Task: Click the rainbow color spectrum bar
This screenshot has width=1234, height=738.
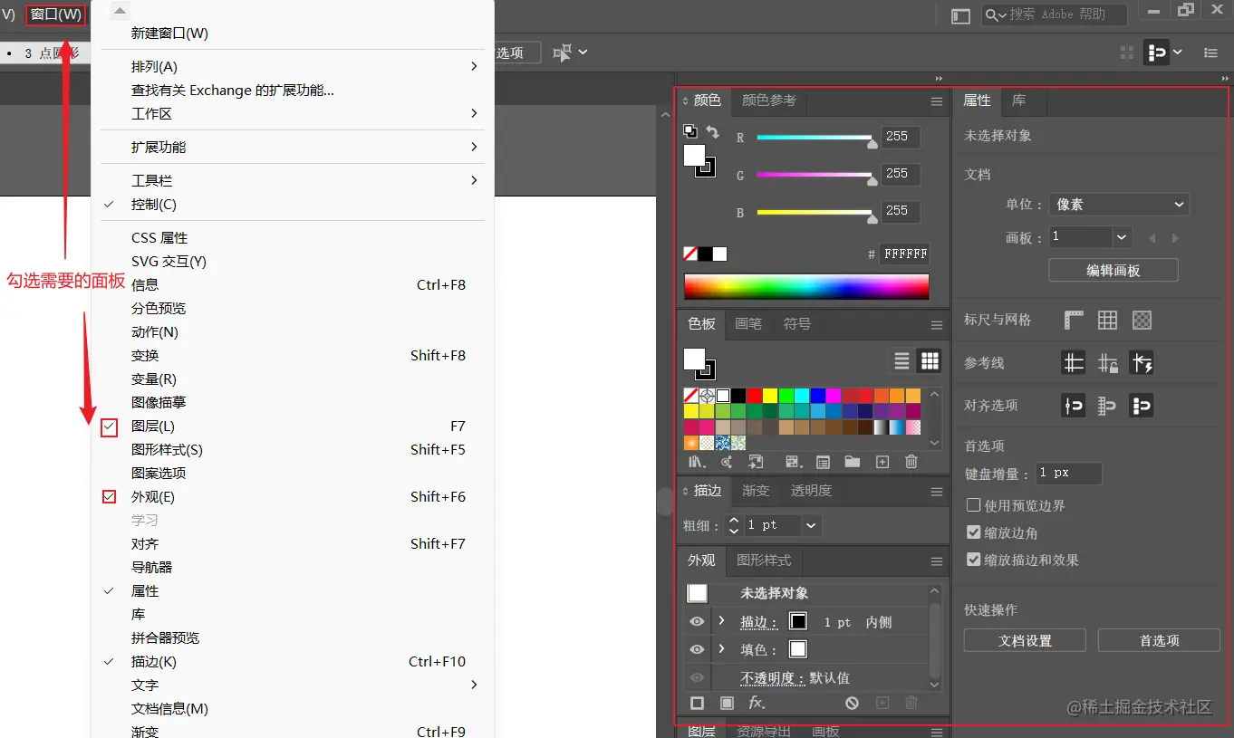Action: [806, 287]
